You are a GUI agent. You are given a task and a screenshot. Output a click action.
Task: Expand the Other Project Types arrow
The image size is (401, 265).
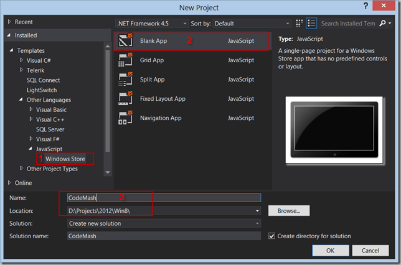21,168
